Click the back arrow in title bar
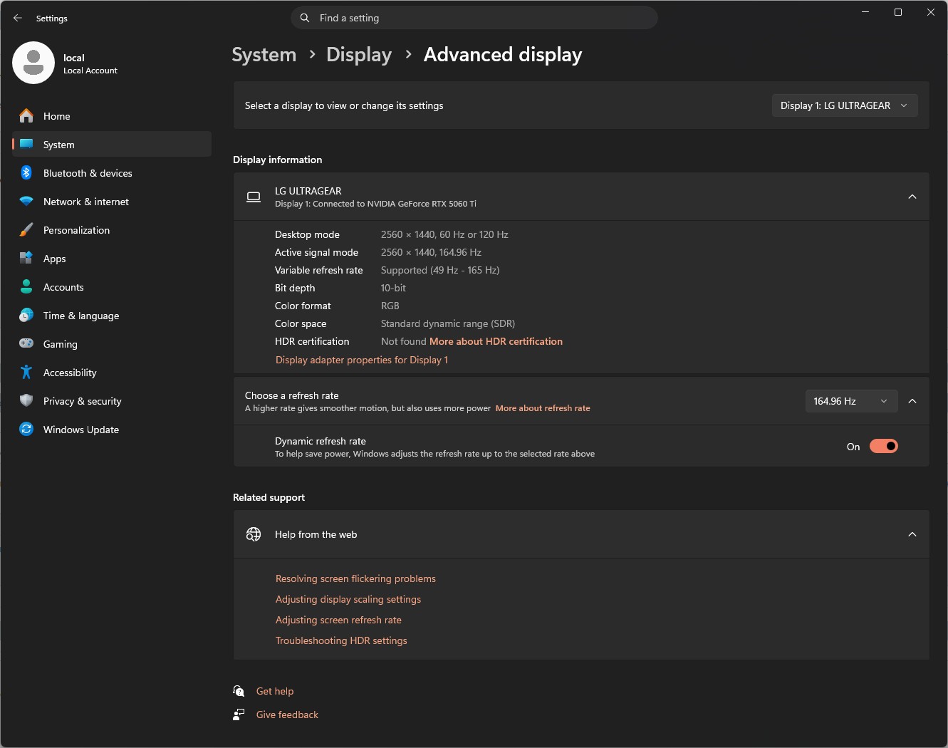Image resolution: width=948 pixels, height=748 pixels. (x=18, y=19)
